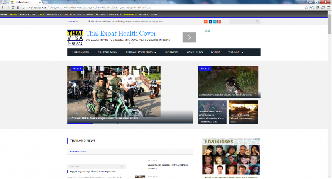
Task: Click the scrollbar down arrow
Action: click(330, 176)
